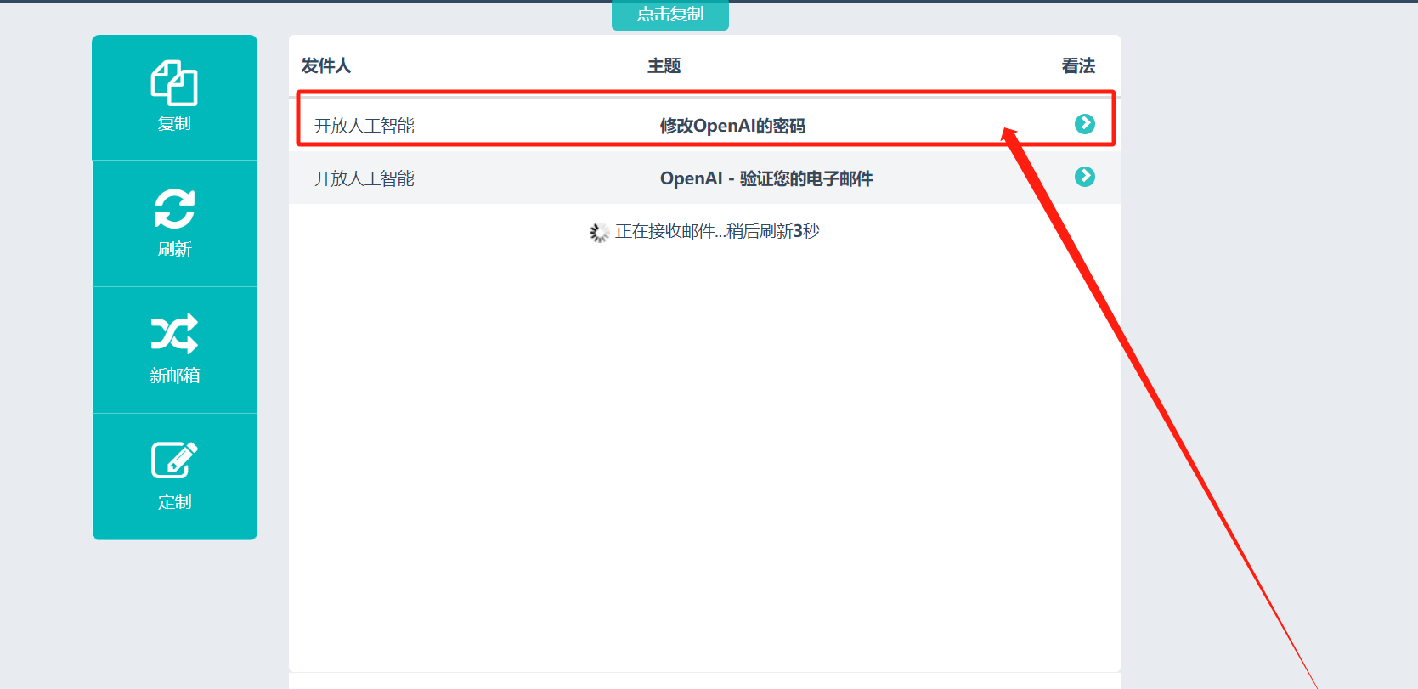Click the 正在接收邮件 status text
The width and height of the screenshot is (1418, 689).
coord(717,231)
